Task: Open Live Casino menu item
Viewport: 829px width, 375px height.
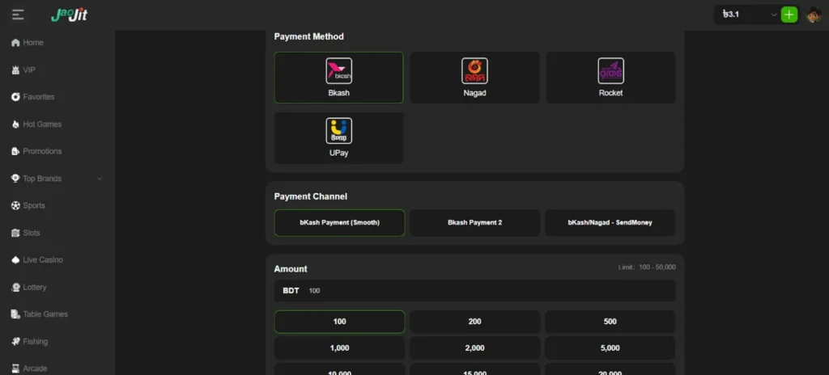Action: click(43, 260)
